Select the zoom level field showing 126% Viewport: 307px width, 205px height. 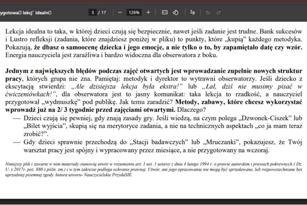pos(134,12)
